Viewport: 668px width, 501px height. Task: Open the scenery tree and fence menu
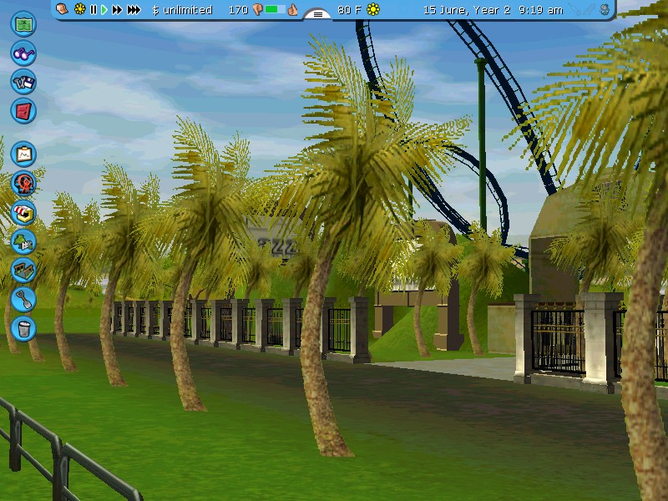[23, 242]
